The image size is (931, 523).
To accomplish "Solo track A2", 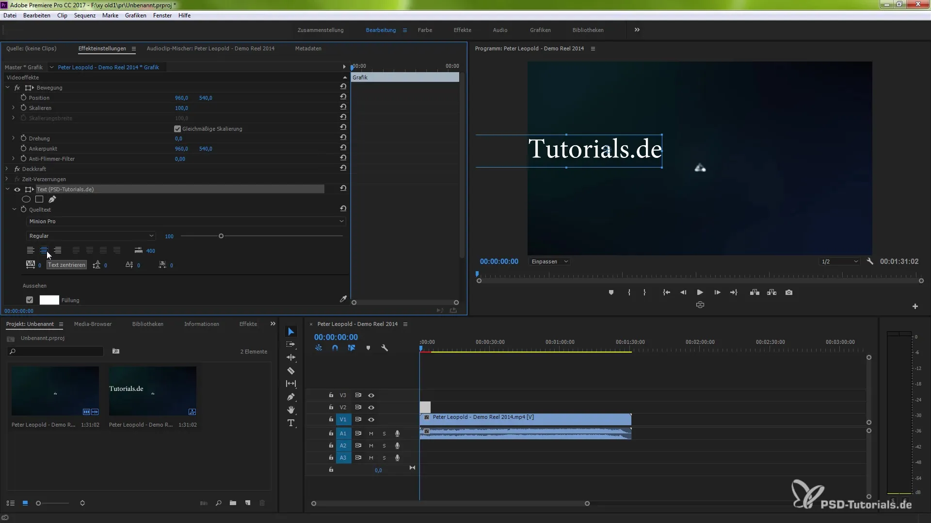I will point(384,446).
